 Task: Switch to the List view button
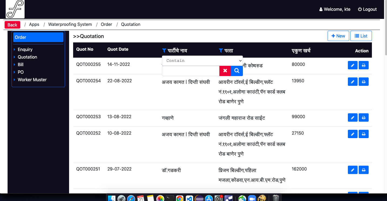[x=361, y=36]
